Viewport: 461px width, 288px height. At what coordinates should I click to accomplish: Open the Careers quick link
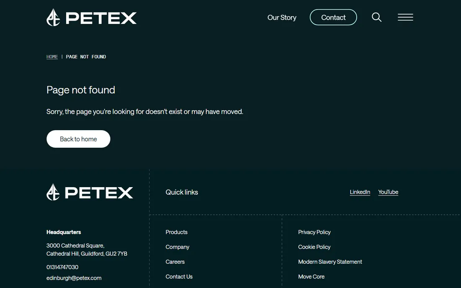pyautogui.click(x=175, y=262)
